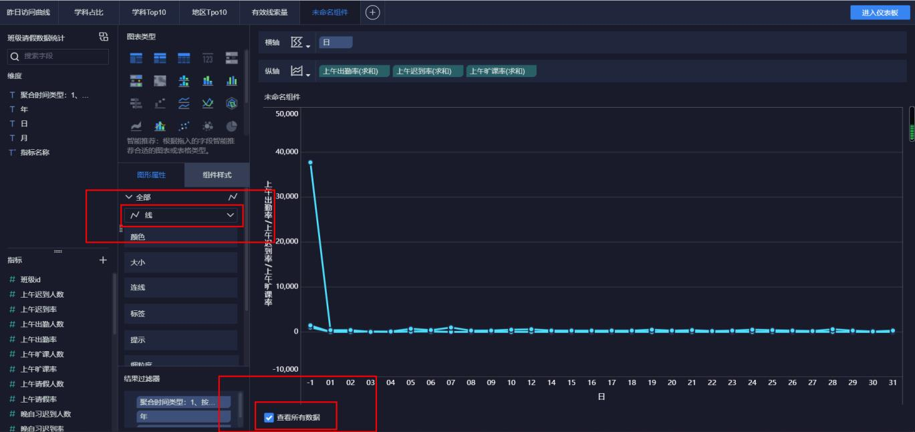Select the multi-series column chart icon
The height and width of the screenshot is (432, 915).
tap(232, 82)
